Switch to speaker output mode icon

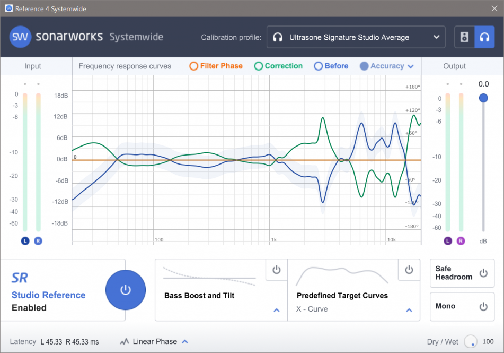point(464,37)
